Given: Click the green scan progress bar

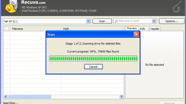Looking at the screenshot, I should [x=93, y=59].
